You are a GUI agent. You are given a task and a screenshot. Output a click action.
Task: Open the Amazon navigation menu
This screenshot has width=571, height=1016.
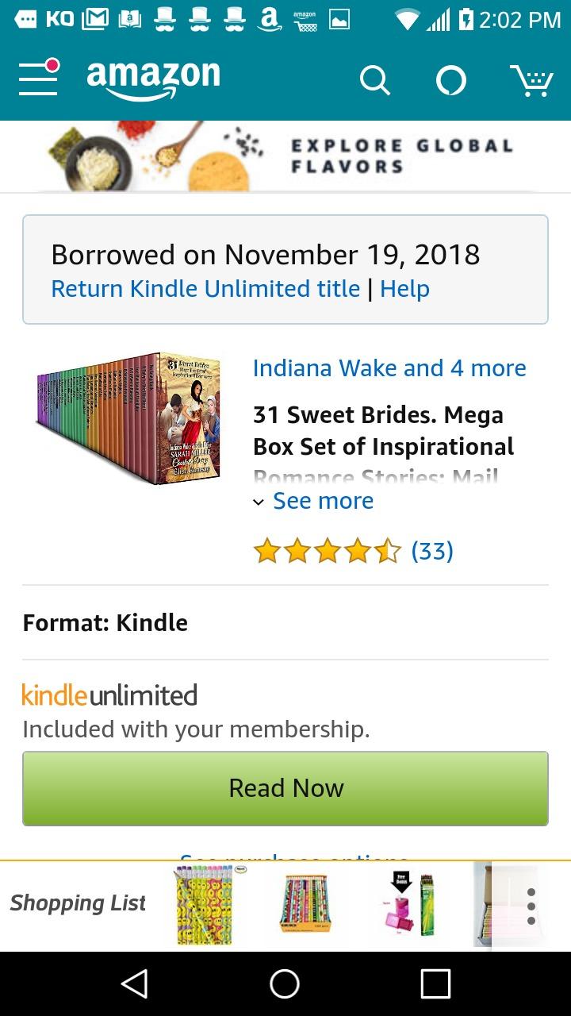(37, 79)
